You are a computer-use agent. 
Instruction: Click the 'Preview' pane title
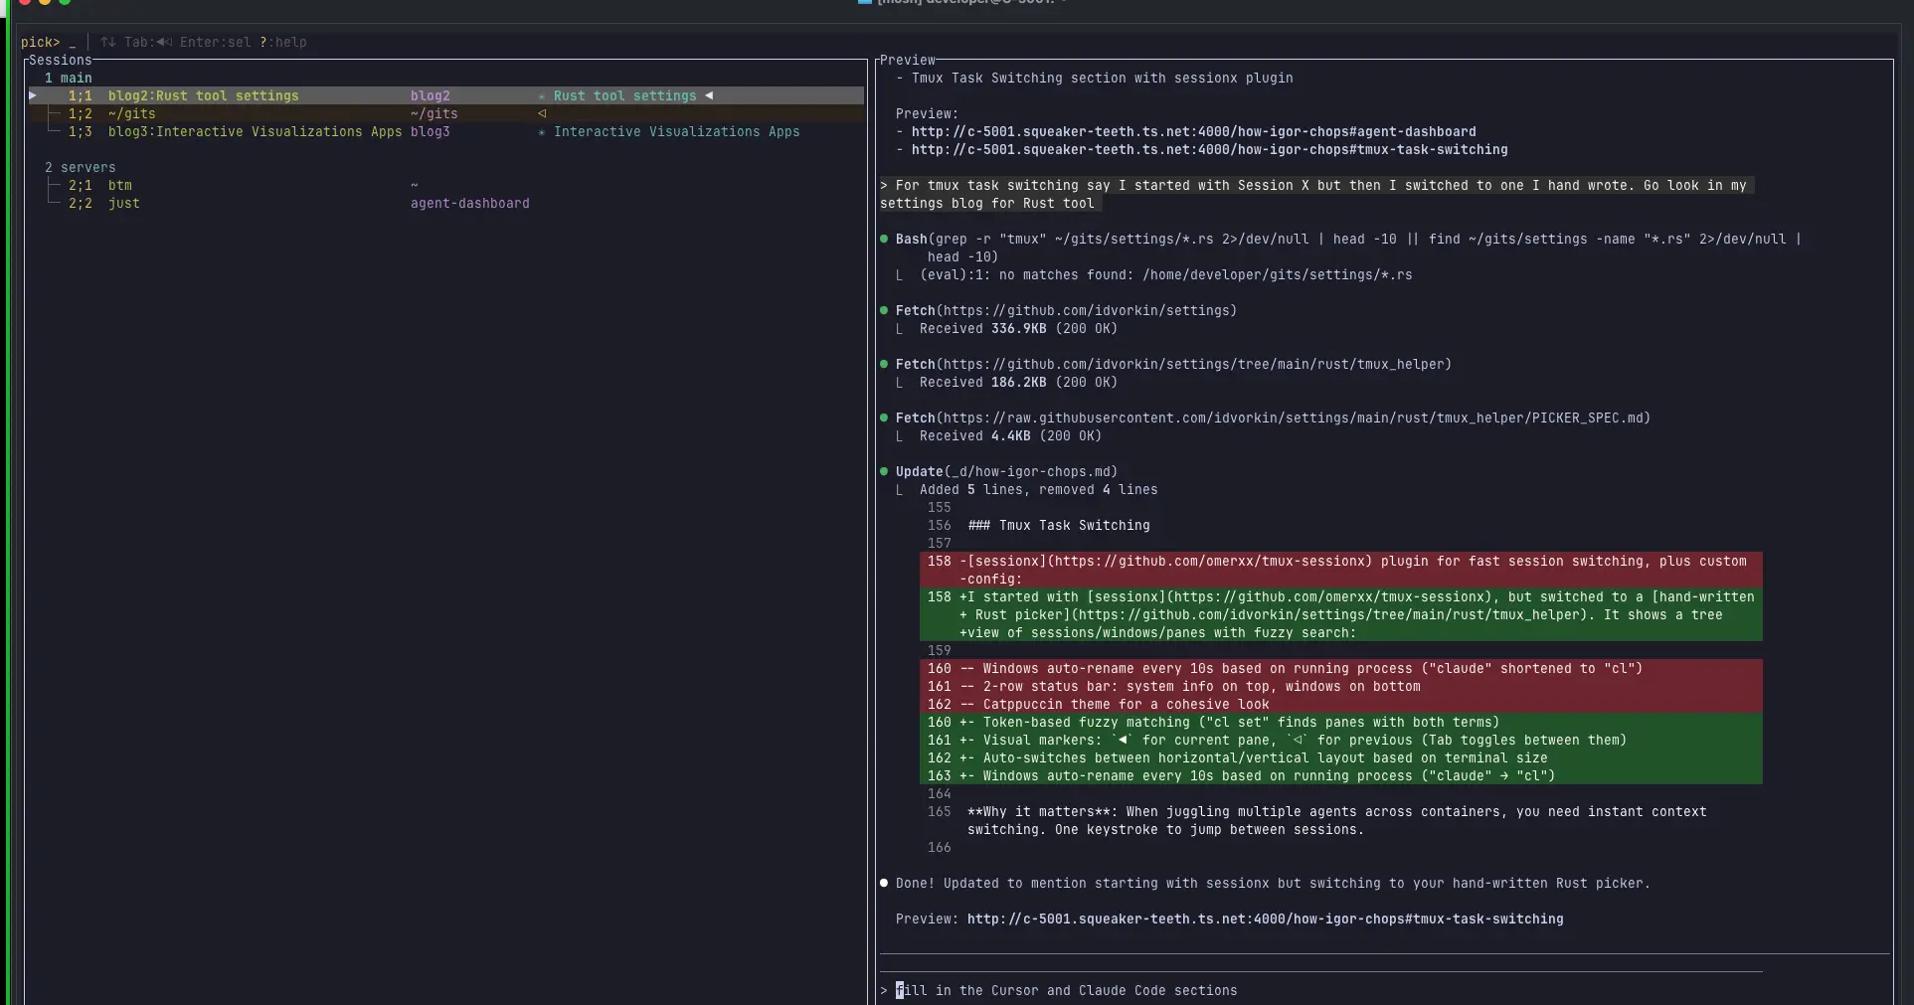908,60
